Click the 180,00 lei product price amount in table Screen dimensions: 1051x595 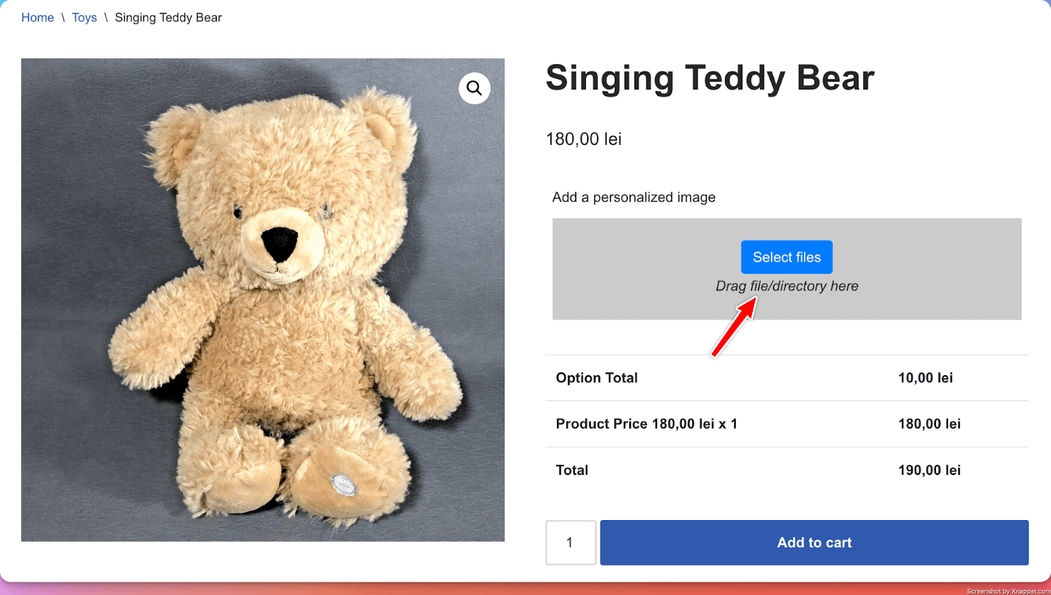929,424
